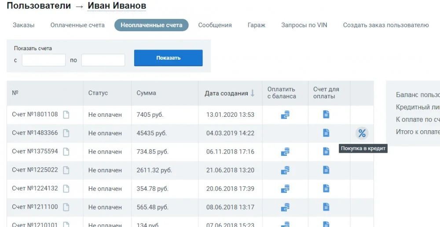
Task: Click the amount 565.48 руб.
Action: [x=152, y=207]
